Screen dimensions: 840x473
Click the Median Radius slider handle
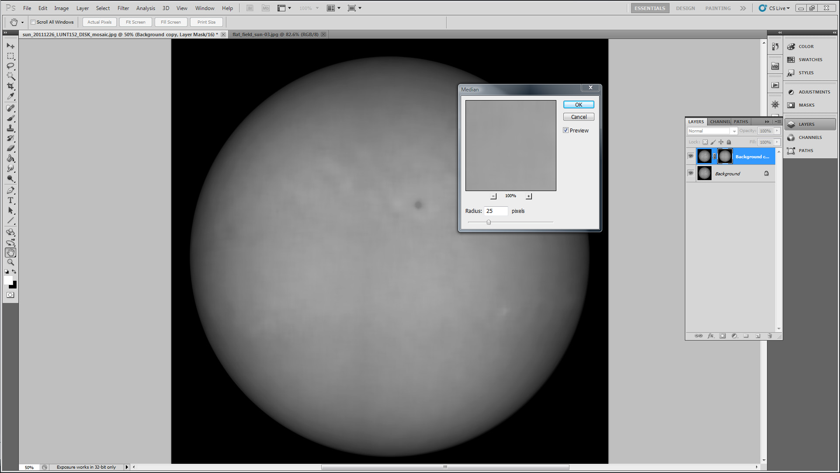pos(489,223)
